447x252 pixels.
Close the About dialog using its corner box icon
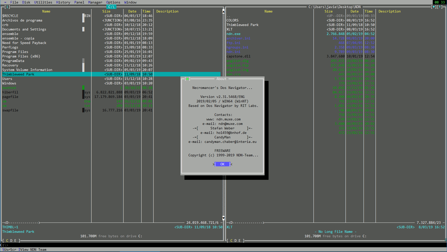click(x=187, y=79)
